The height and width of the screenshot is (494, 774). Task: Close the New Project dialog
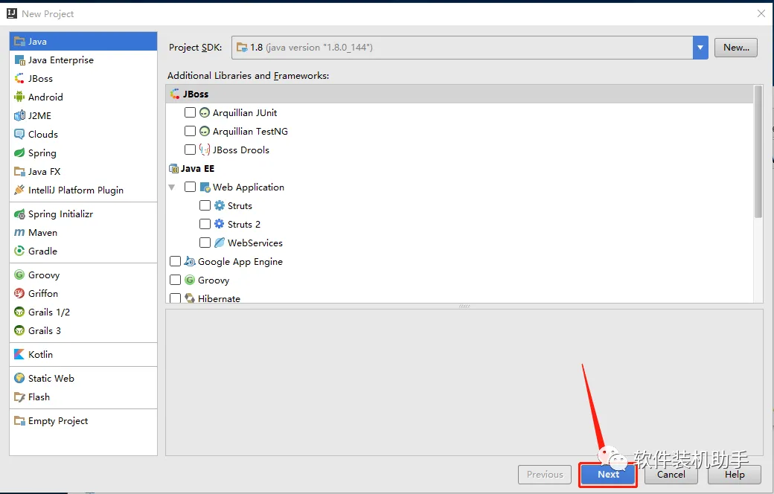coord(761,14)
